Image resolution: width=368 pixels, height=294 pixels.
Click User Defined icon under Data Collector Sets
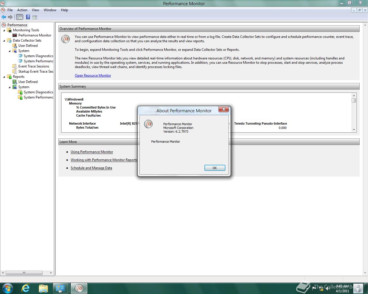(x=15, y=46)
